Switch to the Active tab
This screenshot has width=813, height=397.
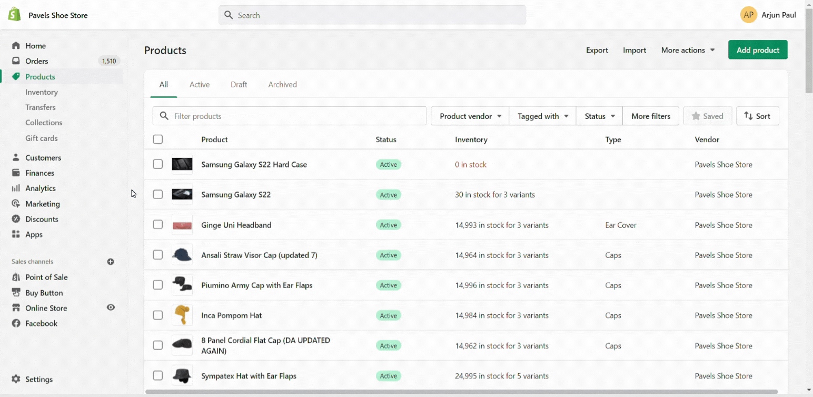[x=200, y=84]
